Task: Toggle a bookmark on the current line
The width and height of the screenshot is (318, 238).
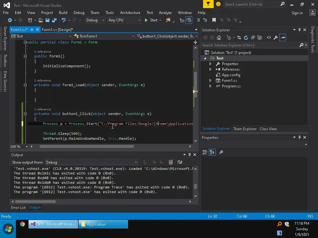Action: pos(214,20)
